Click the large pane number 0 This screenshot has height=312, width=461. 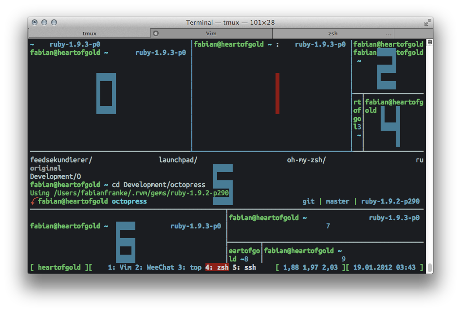pyautogui.click(x=106, y=94)
